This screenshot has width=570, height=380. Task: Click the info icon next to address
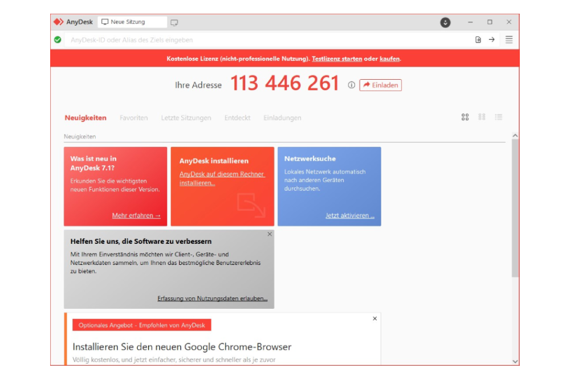click(351, 85)
